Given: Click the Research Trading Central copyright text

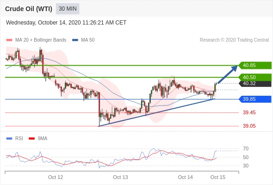Looking at the screenshot, I should [234, 40].
